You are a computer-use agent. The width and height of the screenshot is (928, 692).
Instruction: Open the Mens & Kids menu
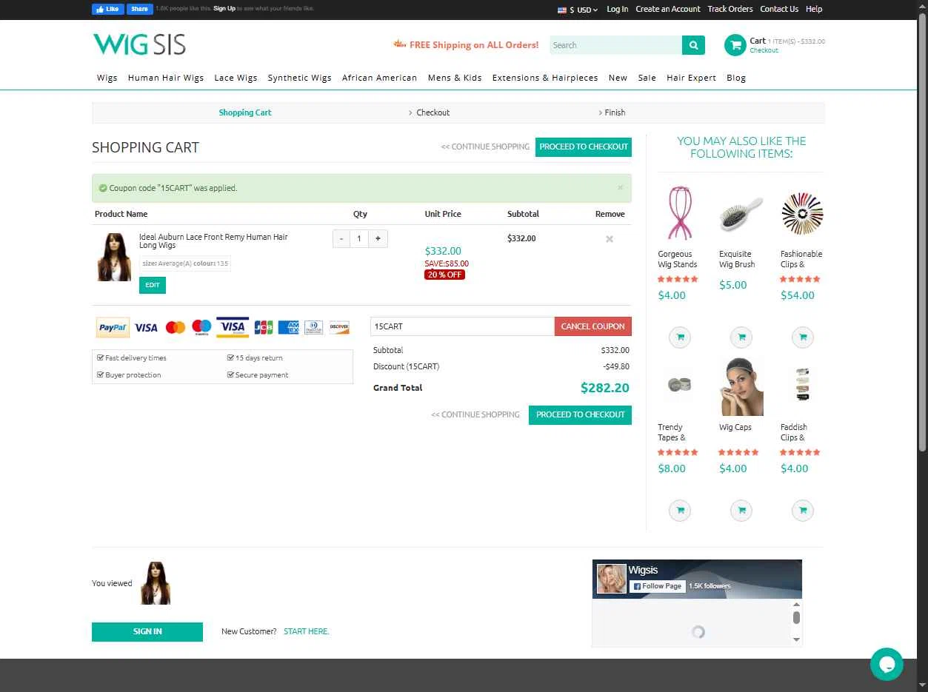(455, 78)
